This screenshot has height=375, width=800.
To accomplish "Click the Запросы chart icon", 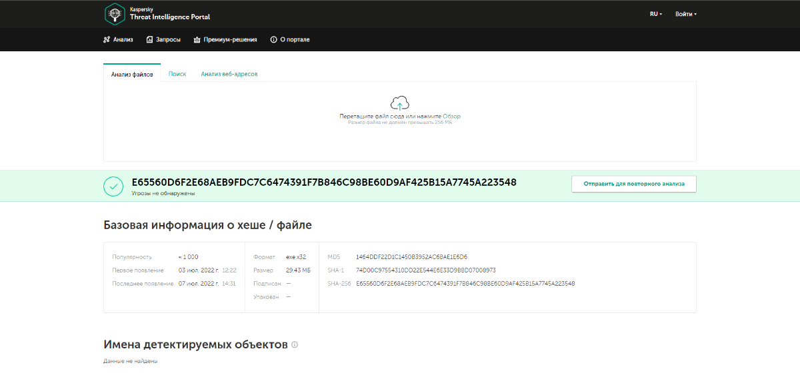I will point(150,40).
